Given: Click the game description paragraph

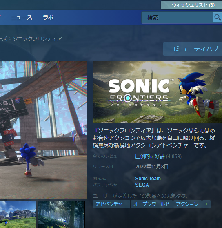Looking at the screenshot, I should pyautogui.click(x=154, y=138).
